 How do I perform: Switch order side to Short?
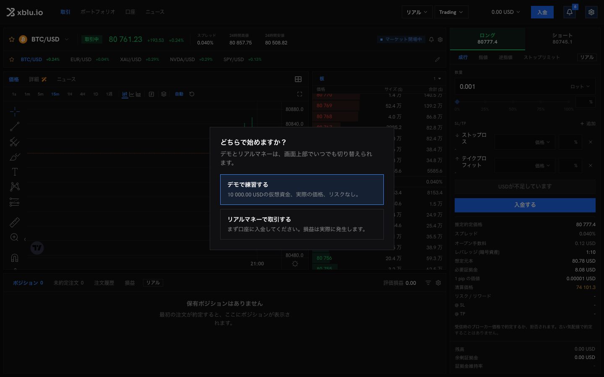562,39
